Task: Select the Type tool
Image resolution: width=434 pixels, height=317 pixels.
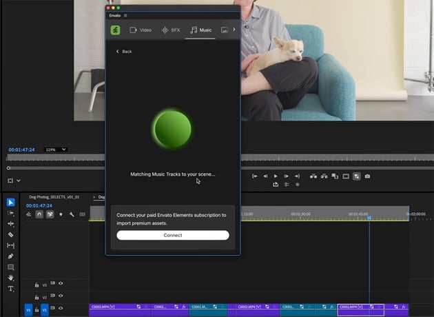Action: 10,289
